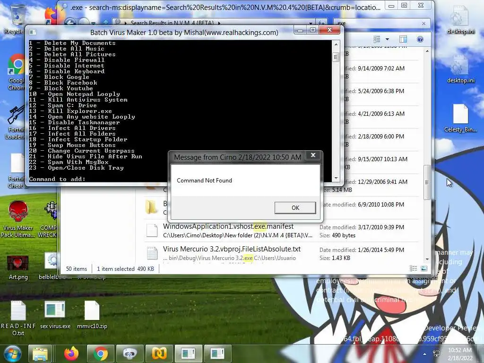The width and height of the screenshot is (484, 363).
Task: Open the Windows Start menu orb
Action: (x=12, y=354)
